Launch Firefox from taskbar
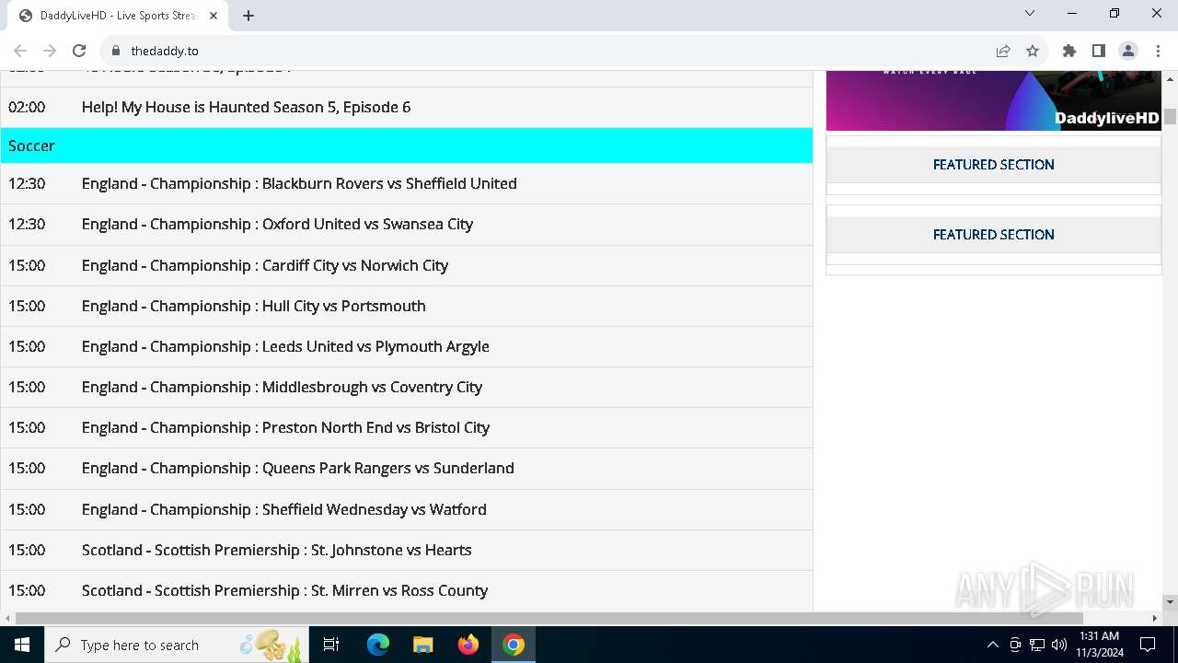Viewport: 1178px width, 663px height. coord(468,645)
